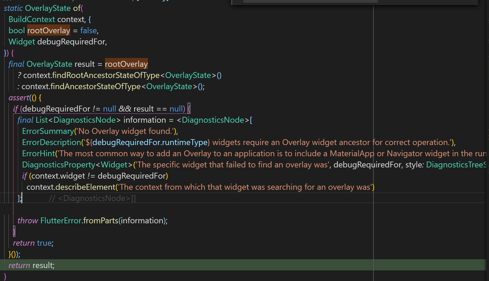Click the final closing brace on the last line
The height and width of the screenshot is (281, 489).
(5, 277)
